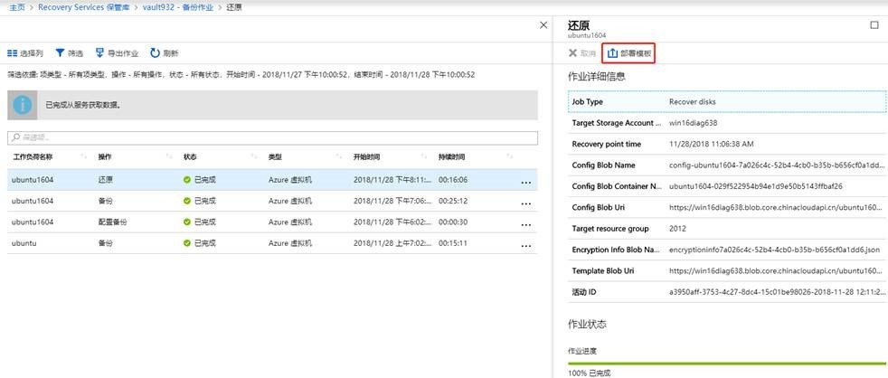Open more options for ubuntu1604 还原 row
The height and width of the screenshot is (378, 888).
pyautogui.click(x=525, y=181)
